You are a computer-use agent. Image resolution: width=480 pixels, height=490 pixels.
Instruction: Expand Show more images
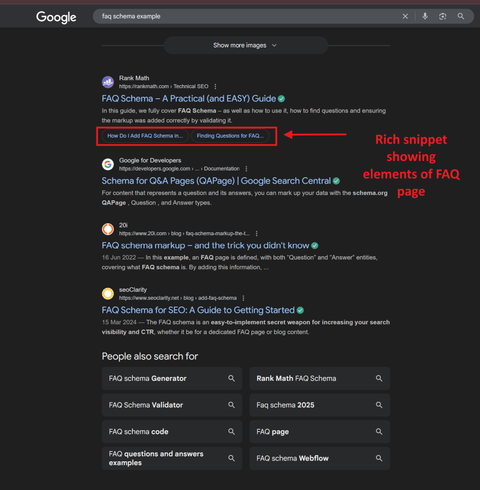coord(245,46)
